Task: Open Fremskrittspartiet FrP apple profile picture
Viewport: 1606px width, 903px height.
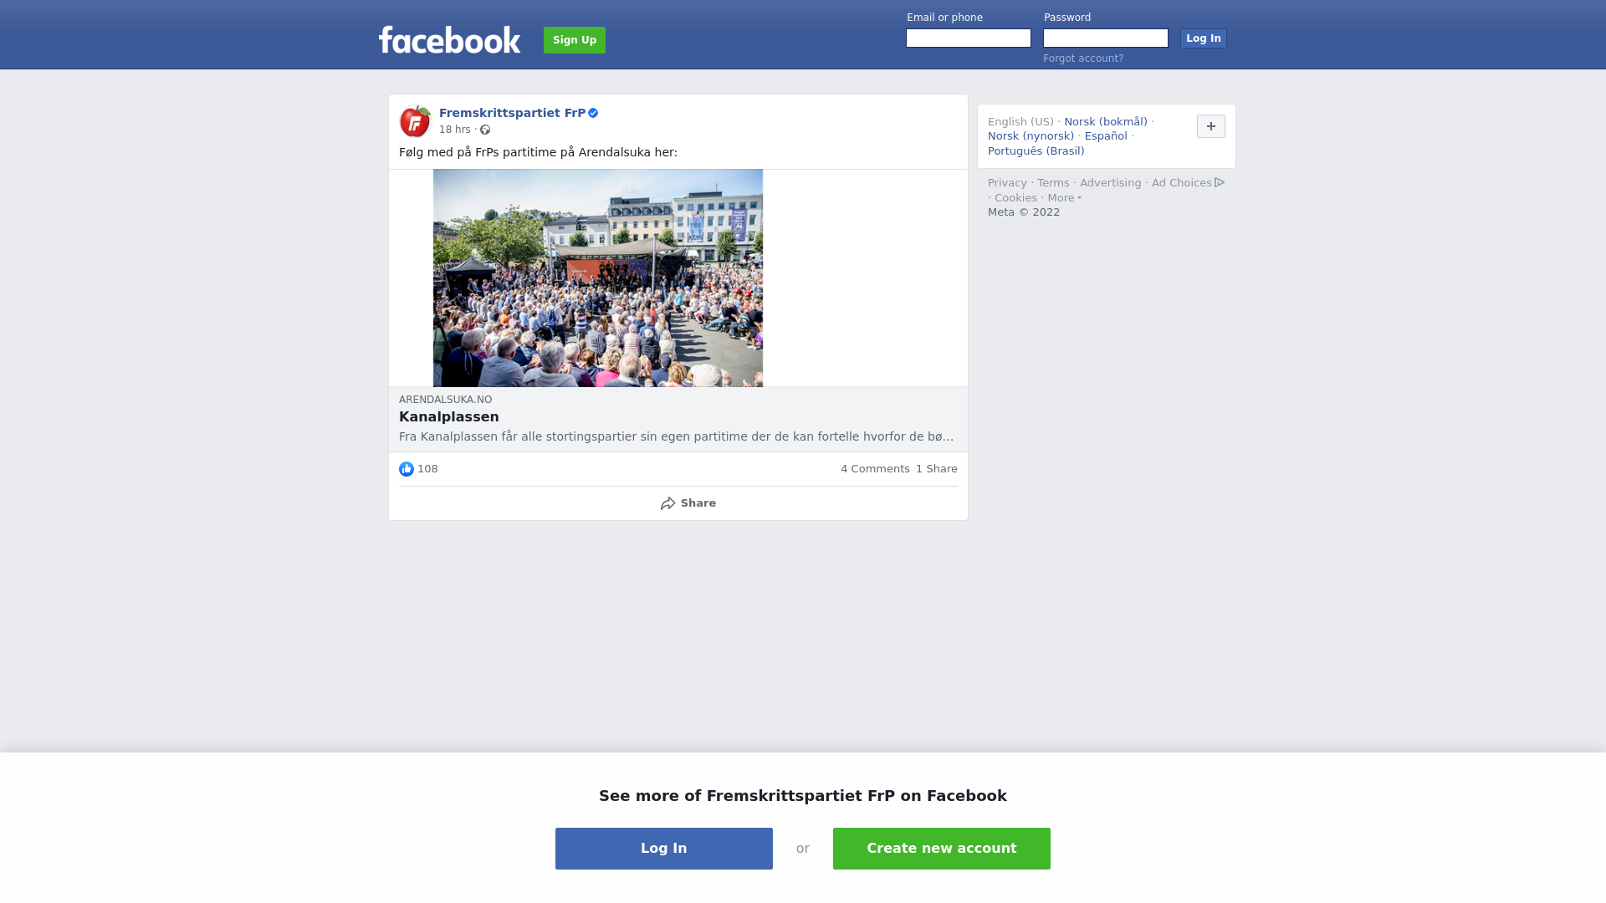Action: (415, 121)
